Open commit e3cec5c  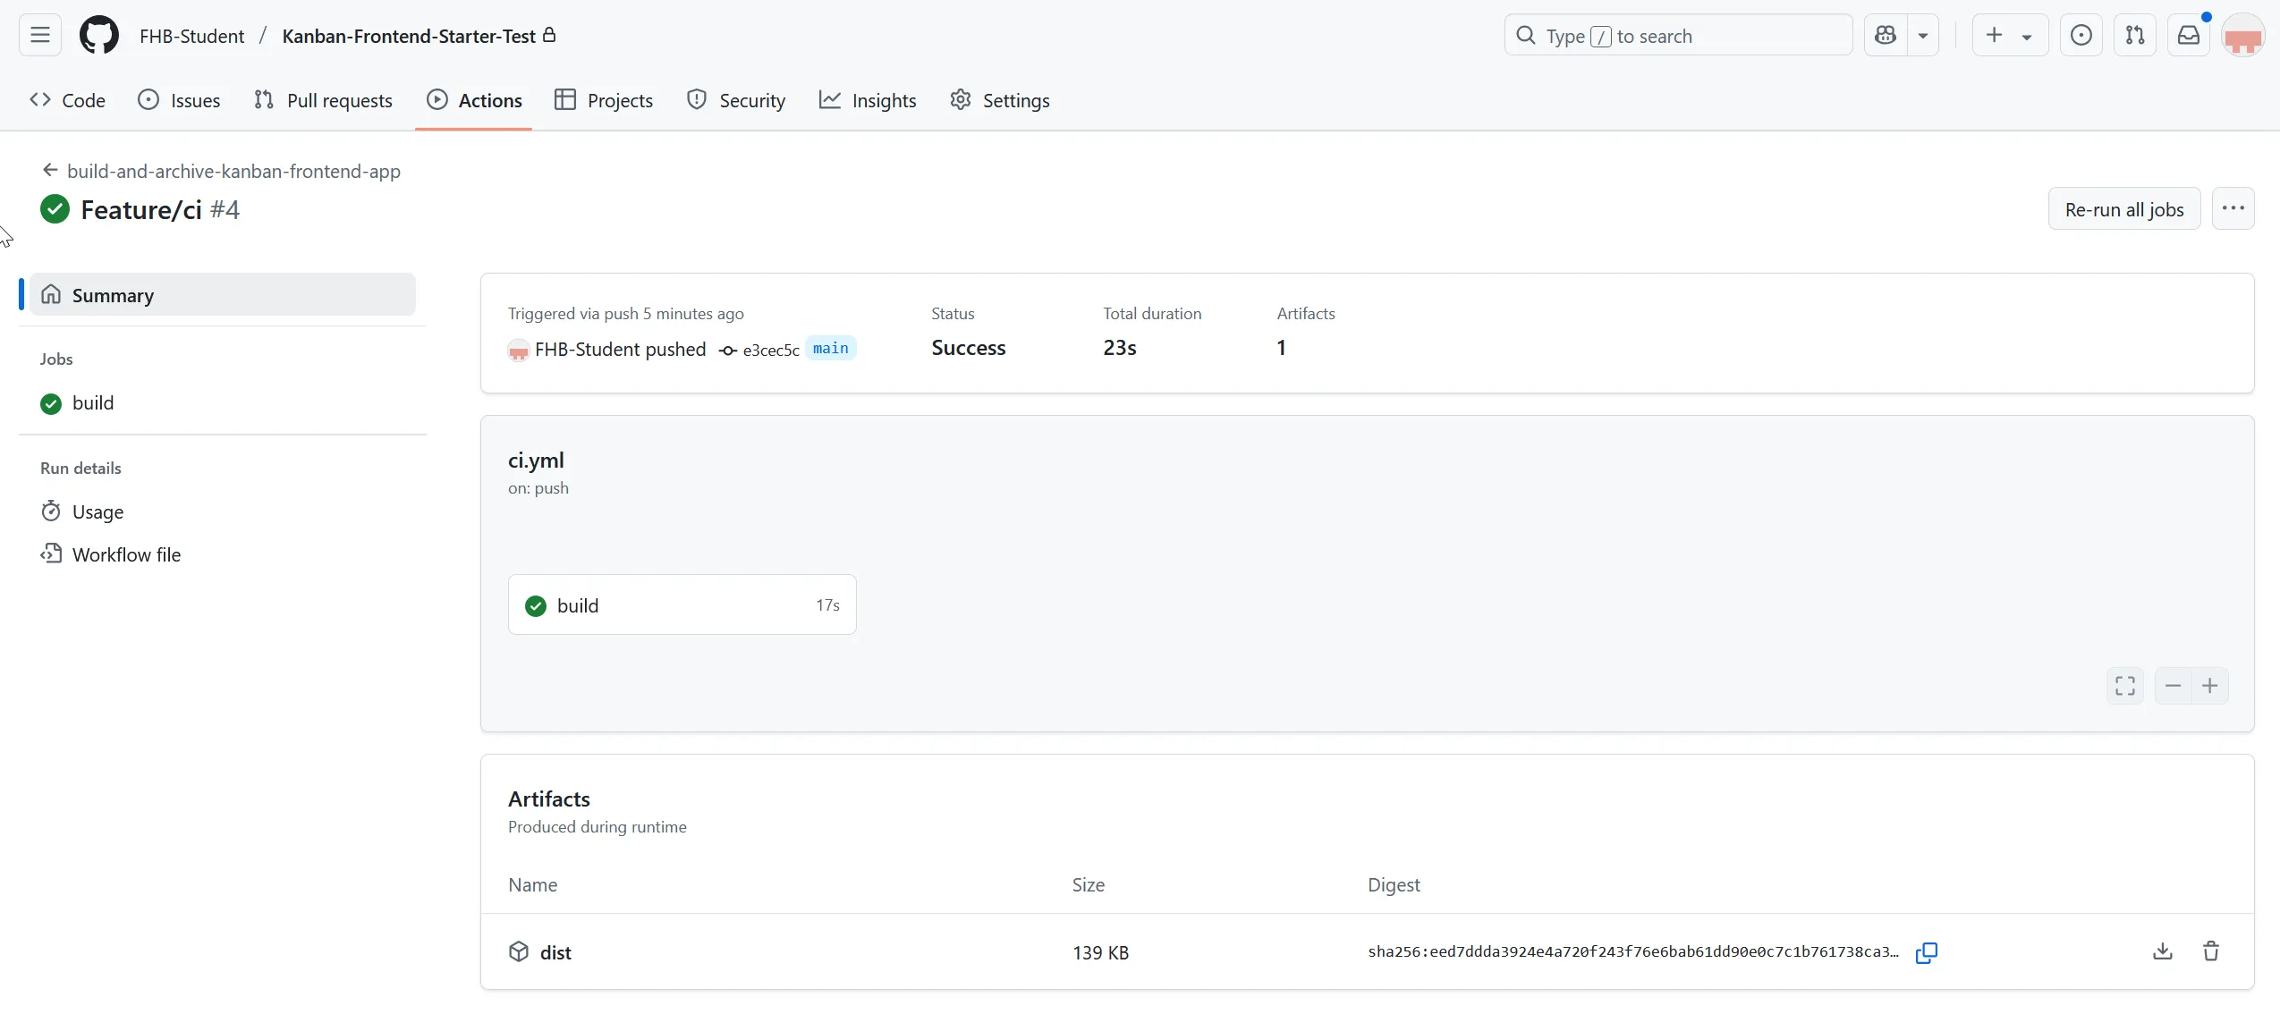pyautogui.click(x=771, y=350)
